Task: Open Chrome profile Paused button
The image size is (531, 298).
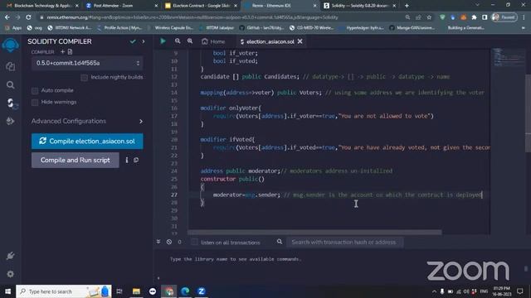Action: [504, 17]
